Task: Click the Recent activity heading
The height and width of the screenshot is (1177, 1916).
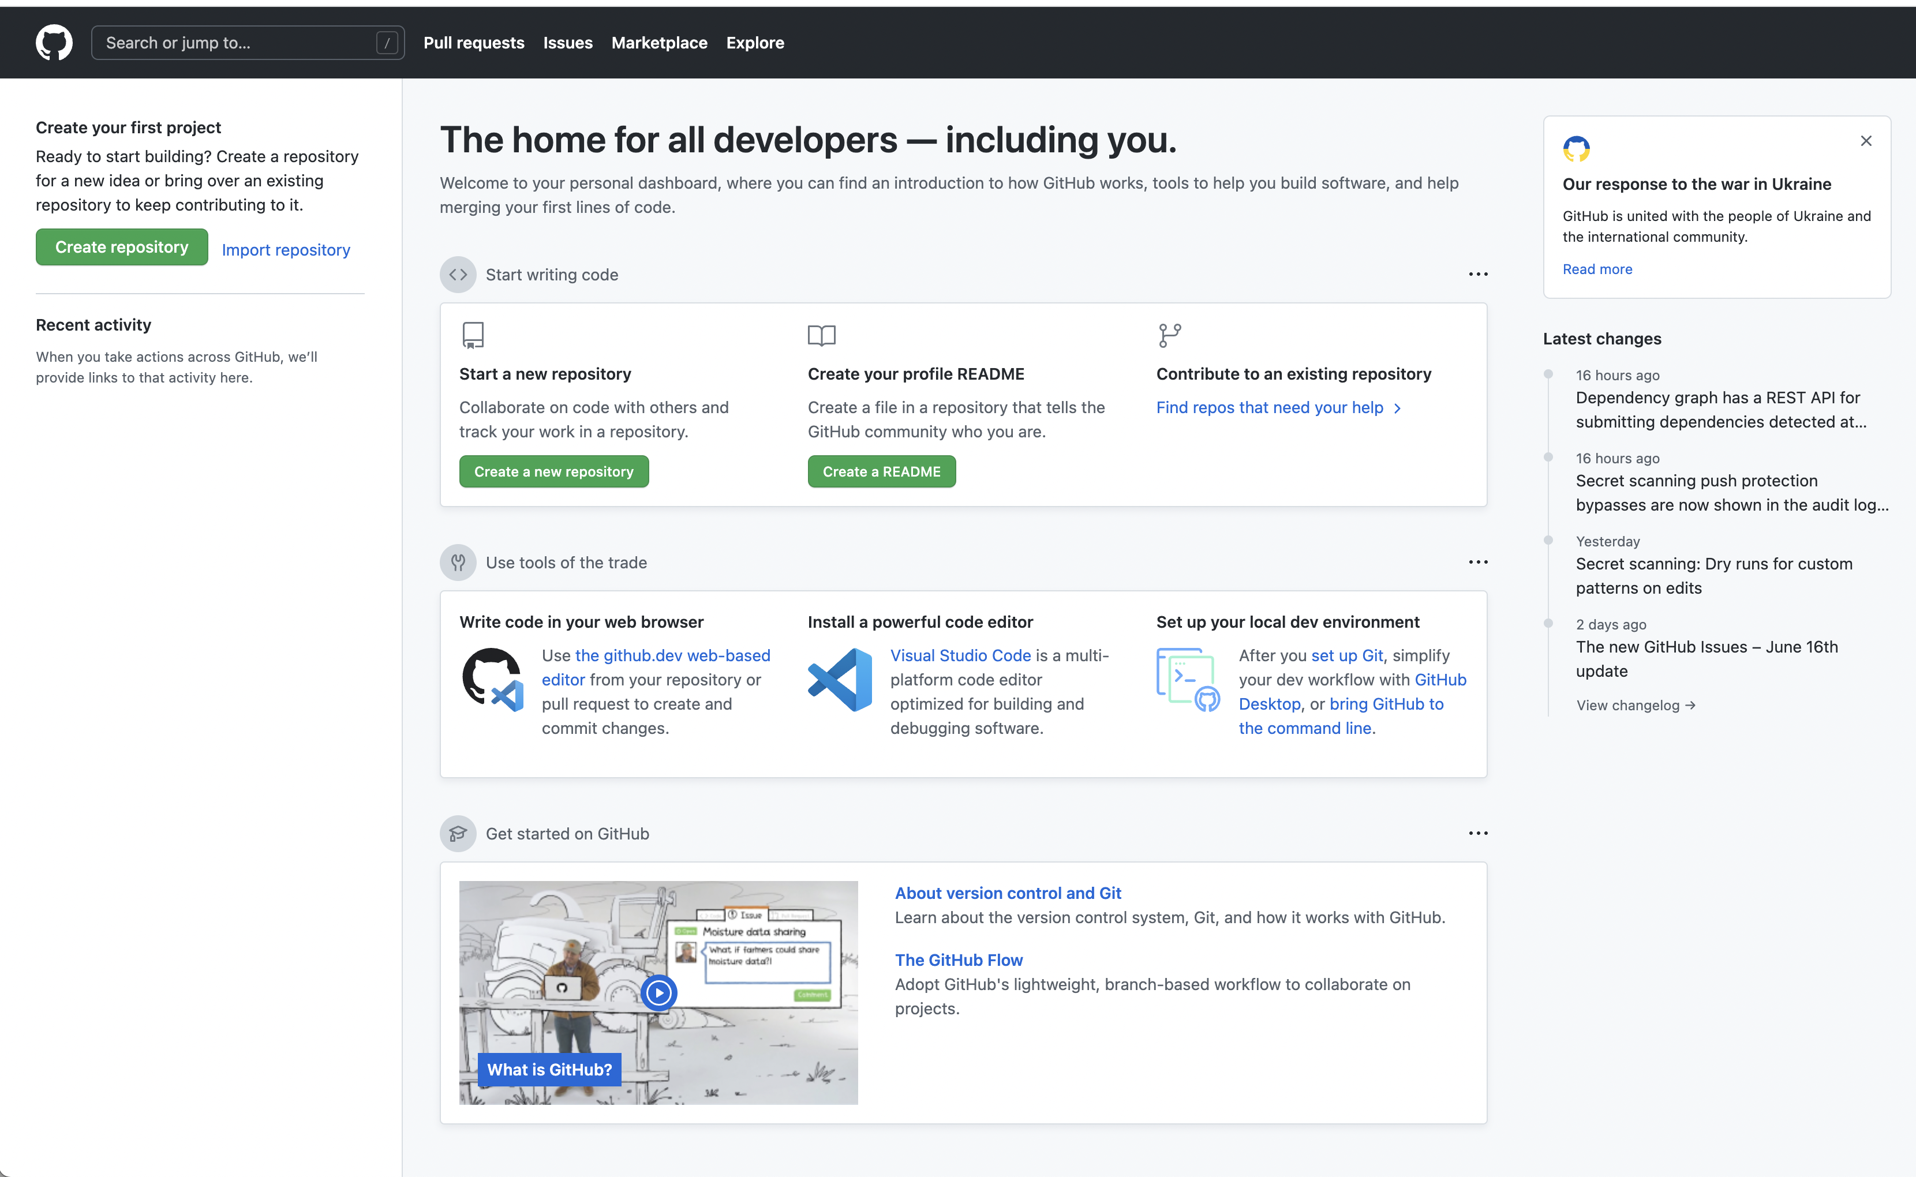Action: click(x=93, y=325)
